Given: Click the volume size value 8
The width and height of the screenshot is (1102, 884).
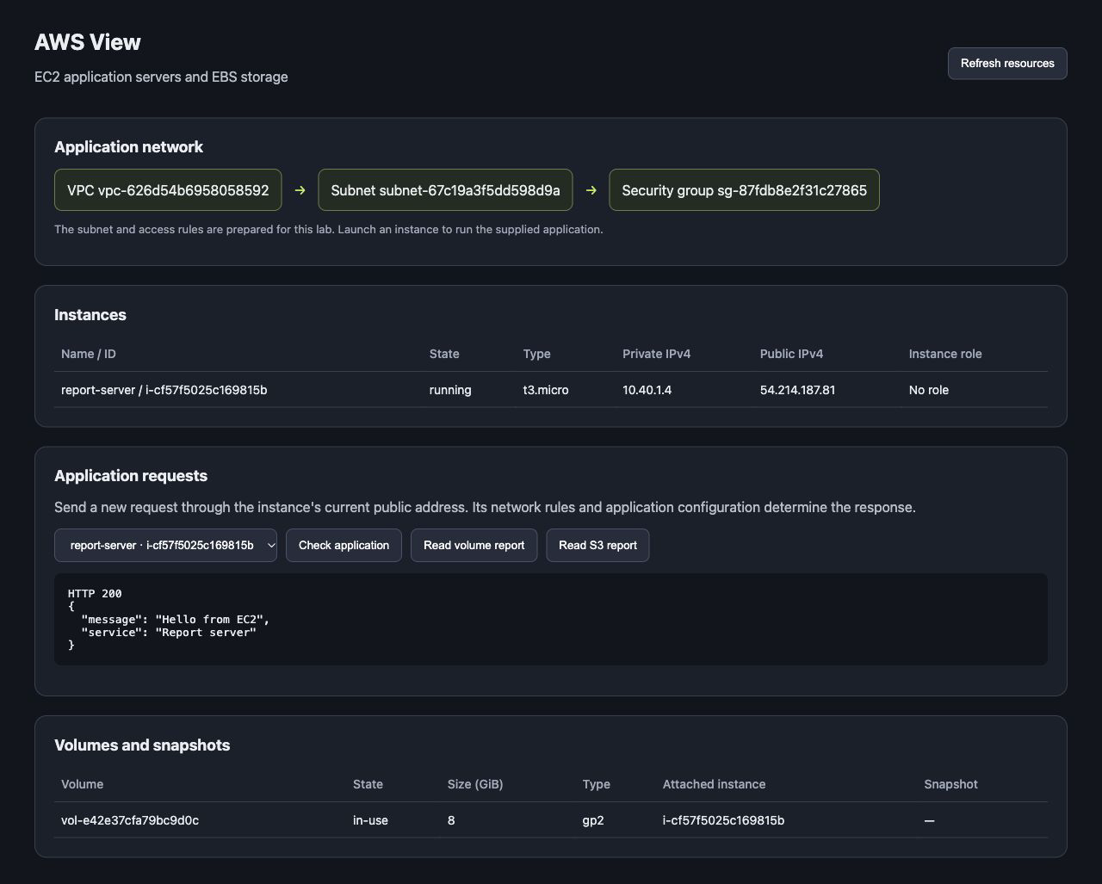Looking at the screenshot, I should 451,820.
